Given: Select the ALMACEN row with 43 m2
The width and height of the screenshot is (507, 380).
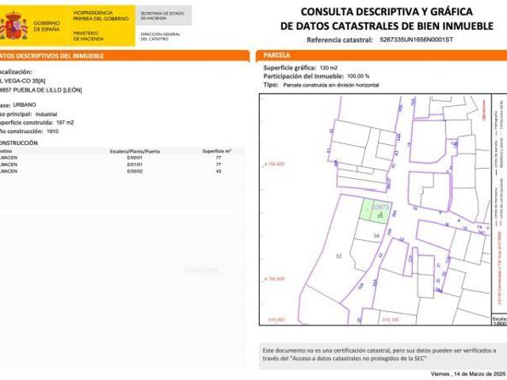Looking at the screenshot, I should coord(119,173).
